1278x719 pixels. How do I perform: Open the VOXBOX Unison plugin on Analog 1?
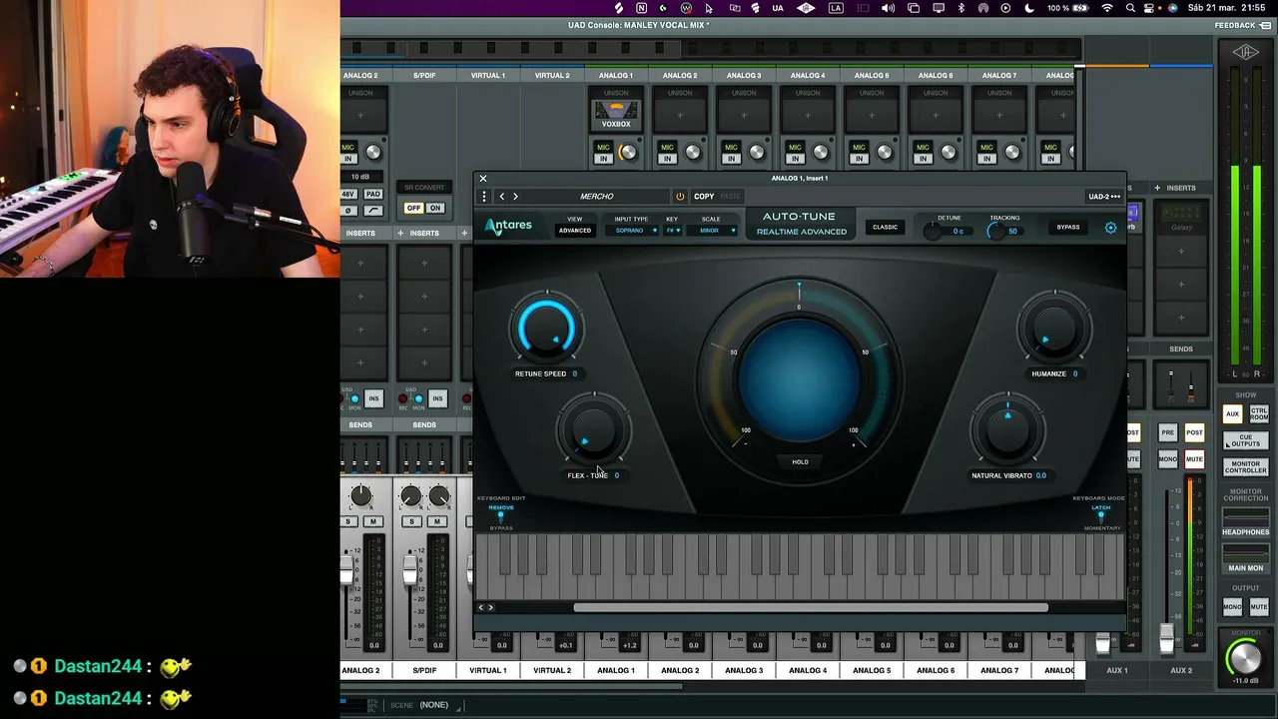616,115
